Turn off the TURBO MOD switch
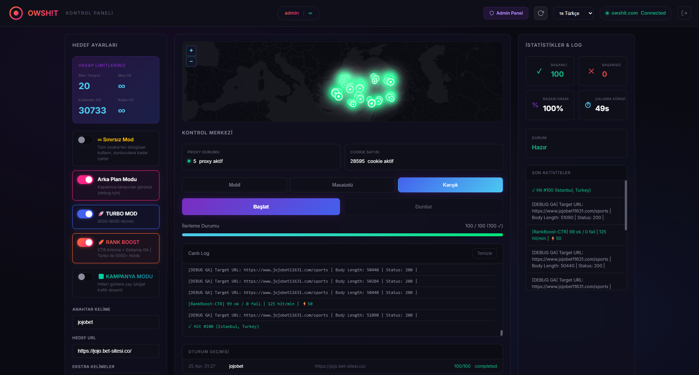Viewport: 699px width, 375px height. click(x=85, y=214)
